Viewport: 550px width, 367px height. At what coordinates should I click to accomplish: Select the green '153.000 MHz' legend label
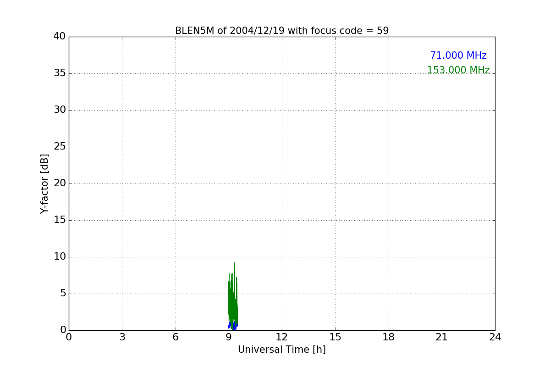[458, 70]
